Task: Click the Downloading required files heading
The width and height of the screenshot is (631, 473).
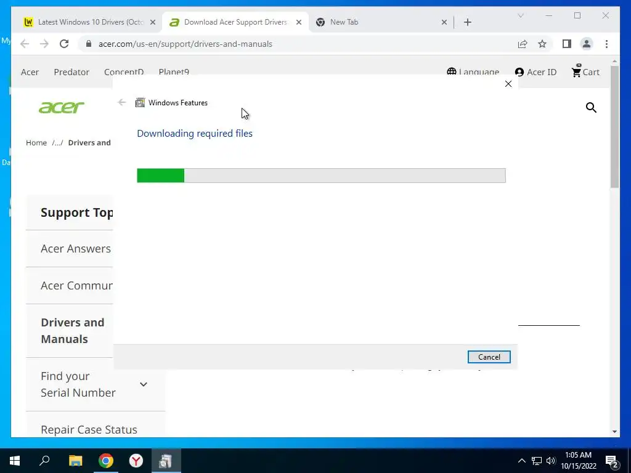Action: click(x=195, y=133)
